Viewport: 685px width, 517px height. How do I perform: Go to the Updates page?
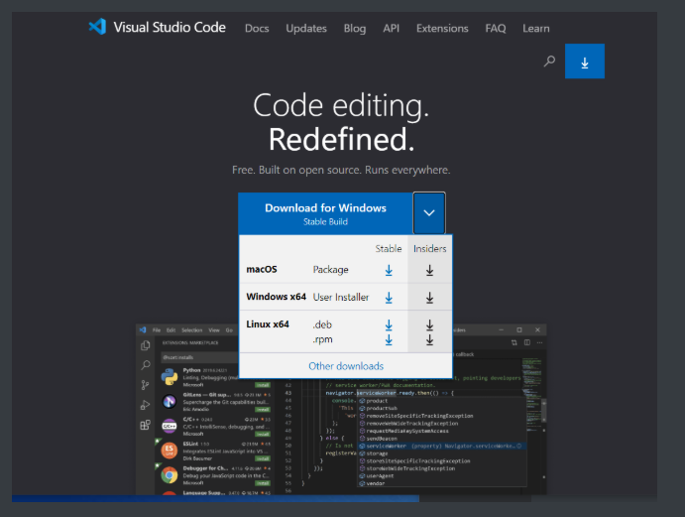point(306,29)
